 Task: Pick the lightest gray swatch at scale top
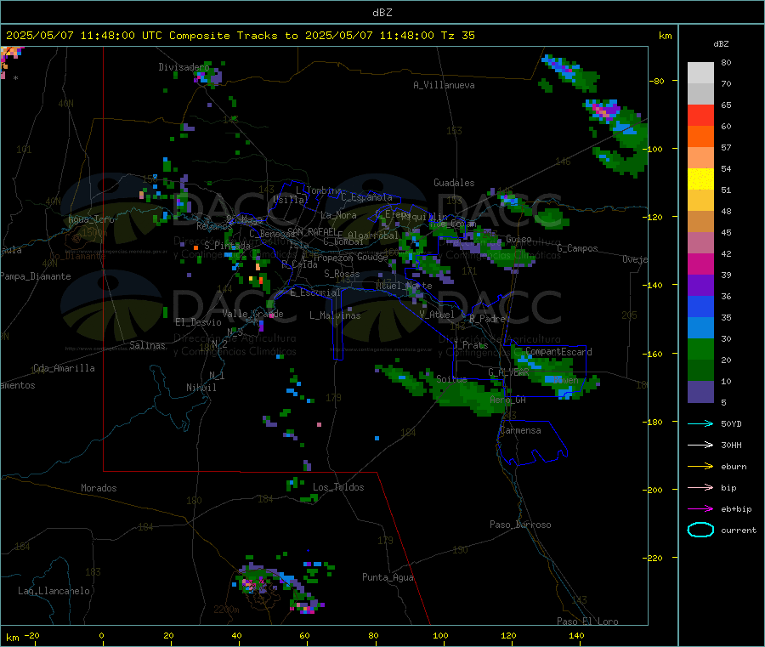[700, 73]
